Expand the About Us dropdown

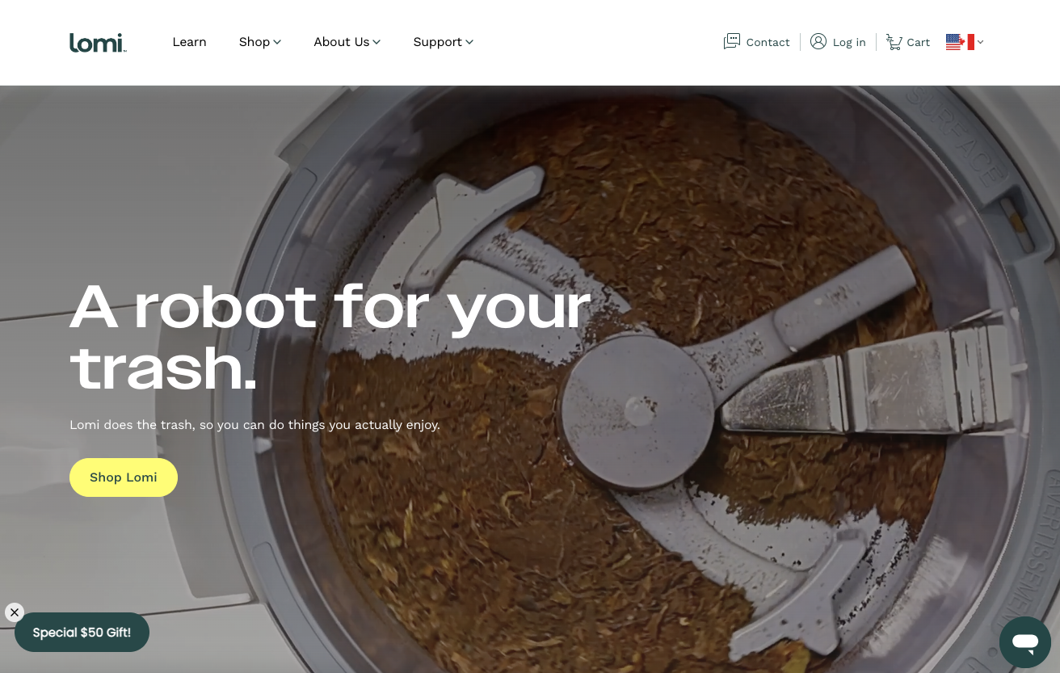tap(347, 42)
